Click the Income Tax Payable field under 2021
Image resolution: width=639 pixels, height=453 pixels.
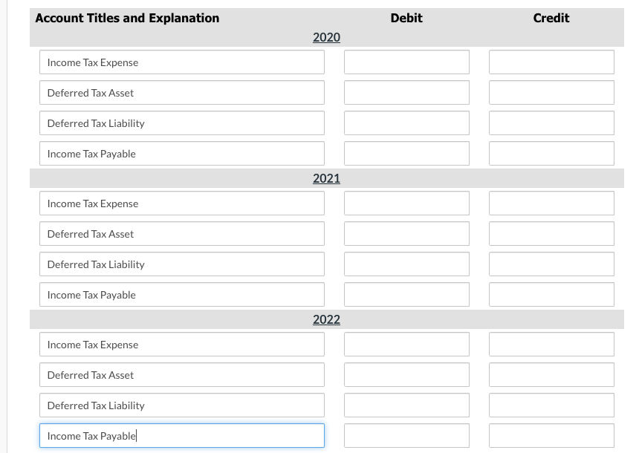(x=182, y=294)
